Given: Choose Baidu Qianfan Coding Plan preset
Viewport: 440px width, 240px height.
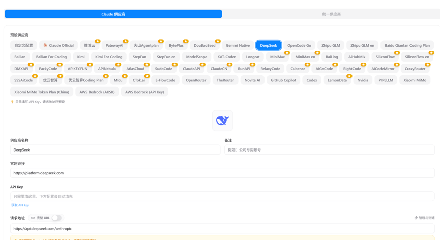Looking at the screenshot, I should [x=407, y=45].
